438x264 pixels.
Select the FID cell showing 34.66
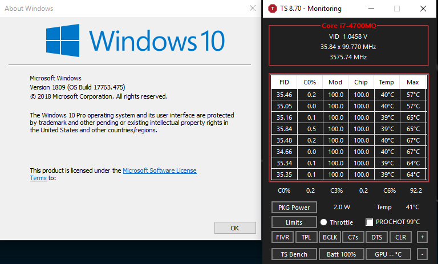(x=285, y=152)
